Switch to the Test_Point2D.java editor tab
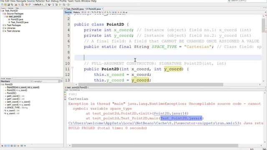267x150 pixels. [x=75, y=9]
